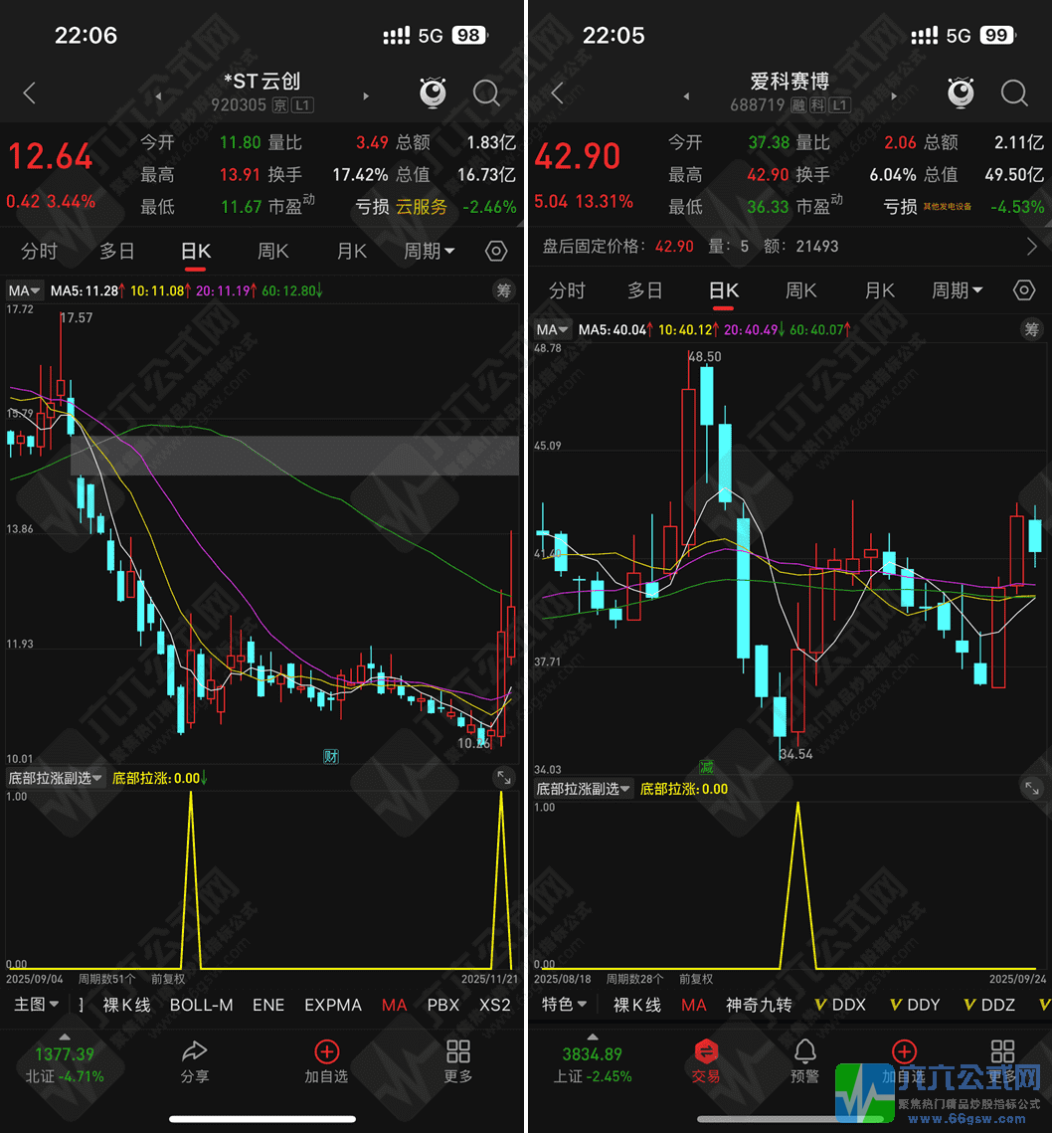This screenshot has height=1133, width=1052.
Task: Tap the 筹 chip distribution icon on the *ST云创 chart
Action: click(x=503, y=290)
